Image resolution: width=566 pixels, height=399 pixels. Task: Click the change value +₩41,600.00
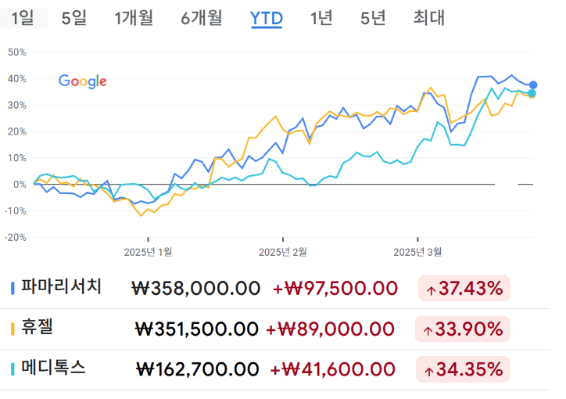pyautogui.click(x=332, y=369)
